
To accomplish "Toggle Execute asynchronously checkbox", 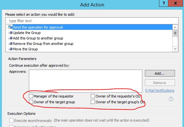I will click(12, 121).
